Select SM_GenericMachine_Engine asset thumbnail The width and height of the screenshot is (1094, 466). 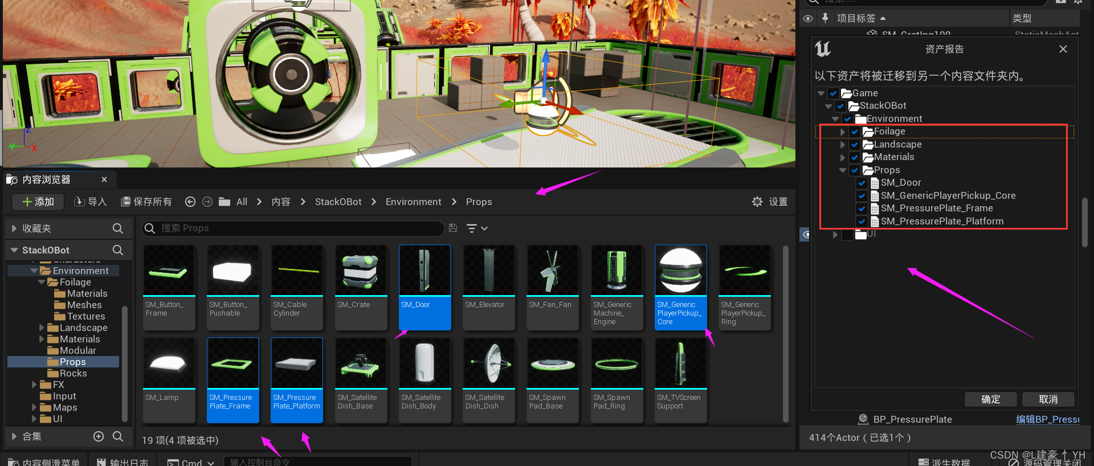617,288
